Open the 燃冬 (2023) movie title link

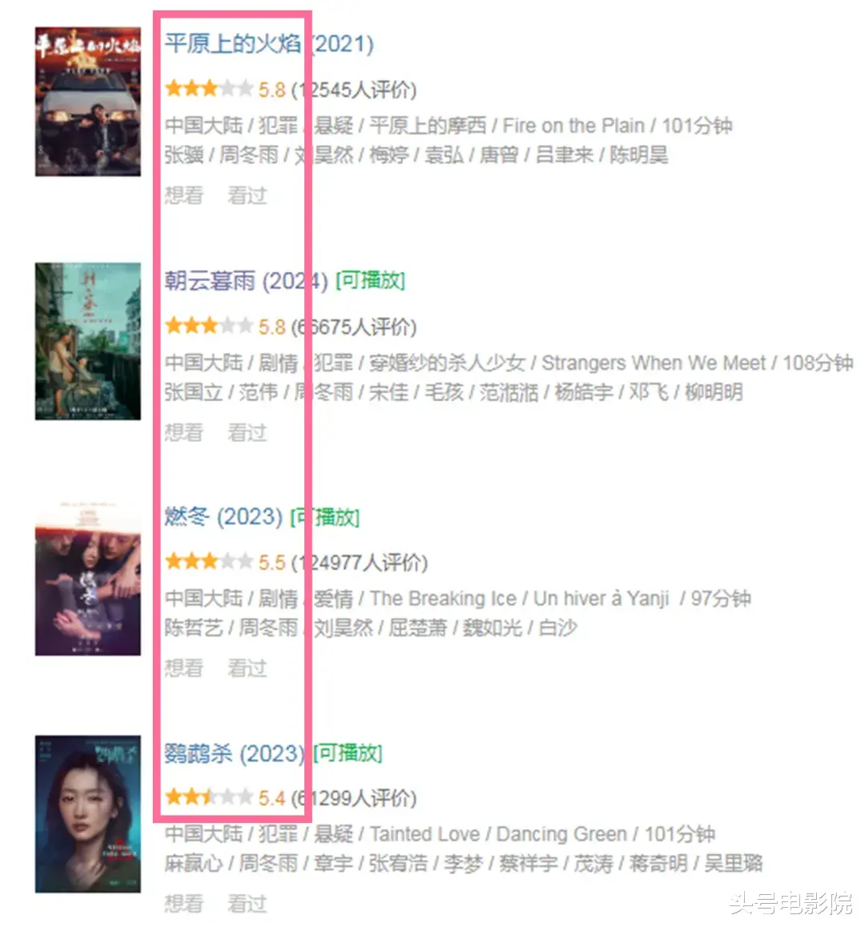pyautogui.click(x=223, y=517)
